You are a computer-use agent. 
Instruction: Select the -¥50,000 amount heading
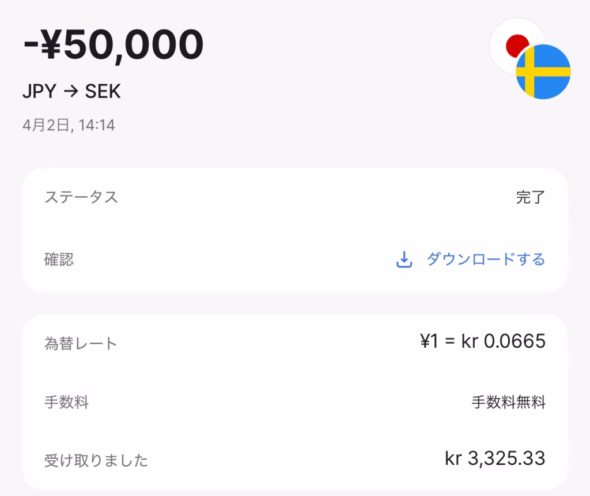point(114,45)
